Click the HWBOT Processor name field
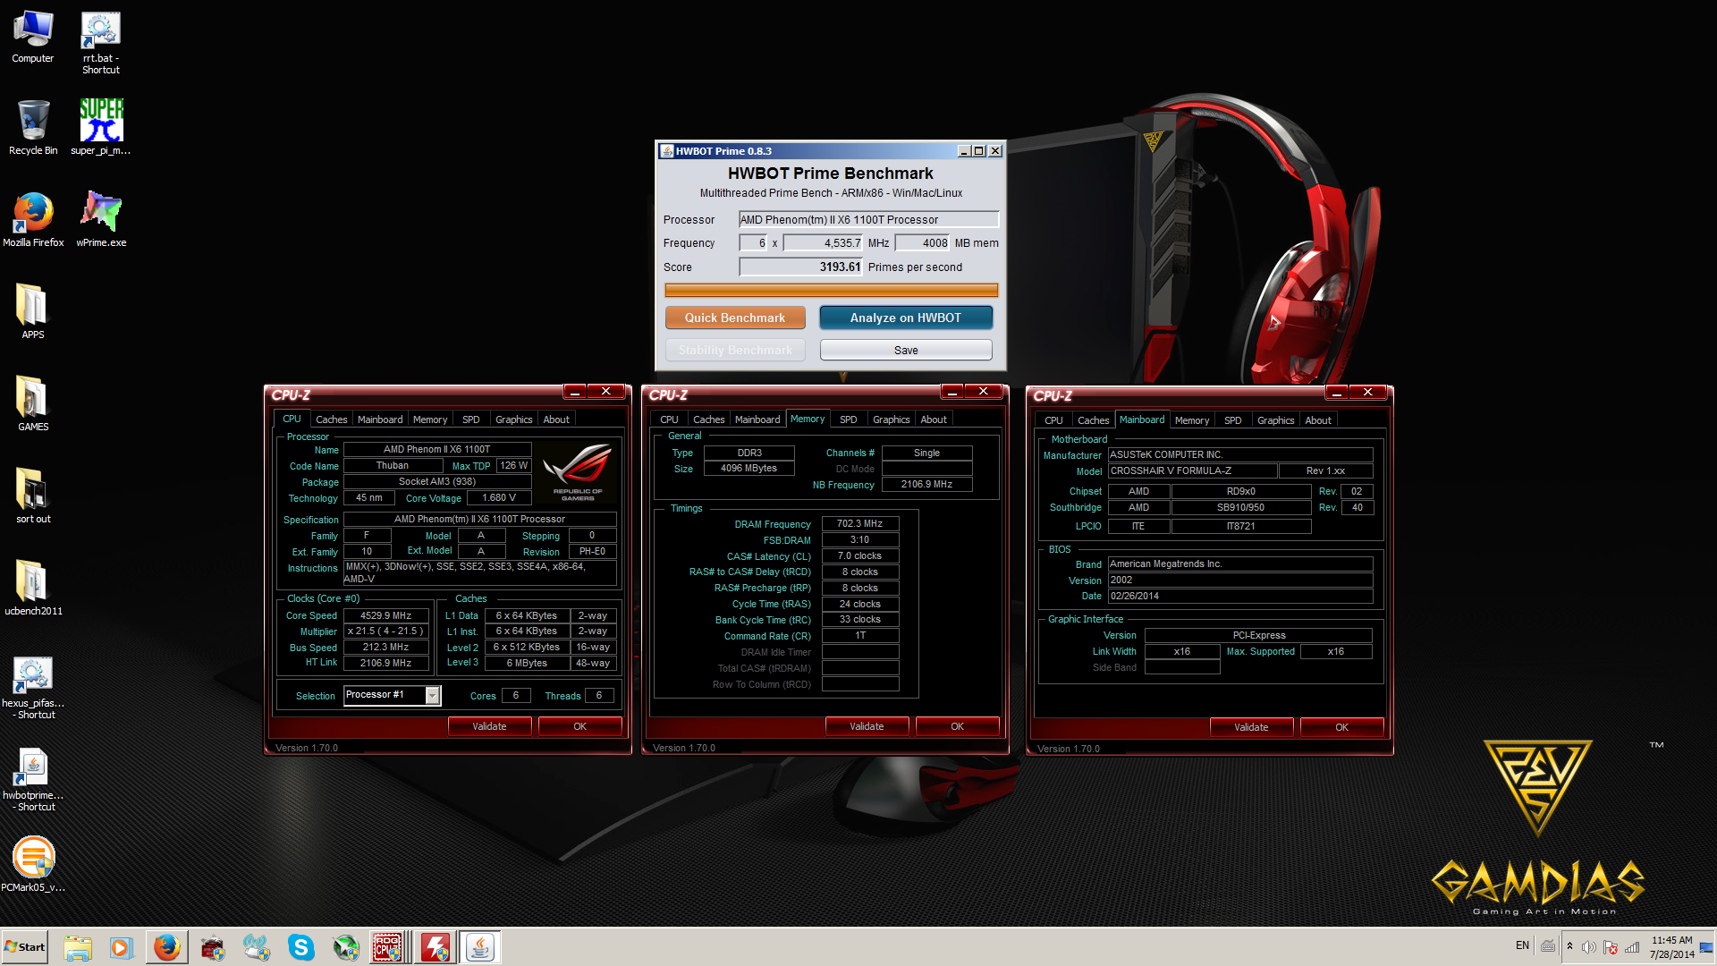Image resolution: width=1717 pixels, height=966 pixels. coord(868,219)
